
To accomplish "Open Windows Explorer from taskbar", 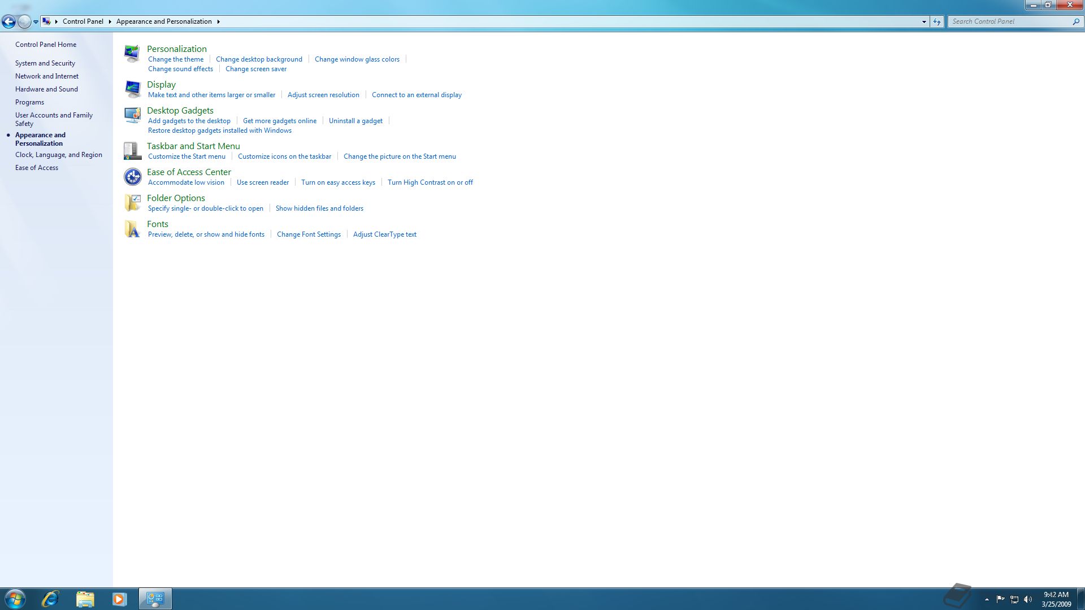I will point(85,599).
